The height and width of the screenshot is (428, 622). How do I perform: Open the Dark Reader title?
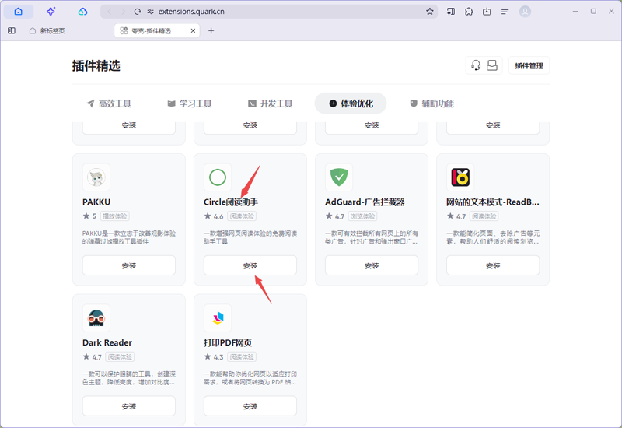[107, 342]
